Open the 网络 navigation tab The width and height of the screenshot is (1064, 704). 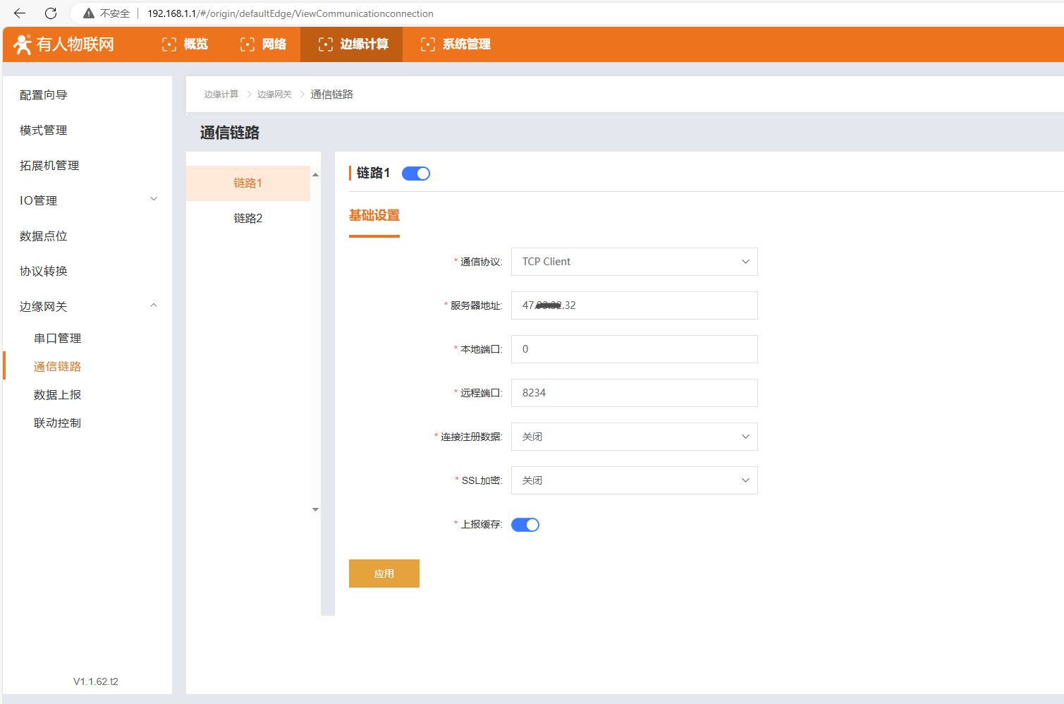coord(264,44)
